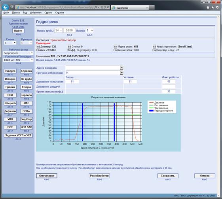The width and height of the screenshot is (222, 199).
Task: Open QReports
Action: click(10, 103)
